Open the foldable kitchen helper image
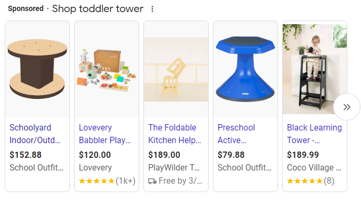This screenshot has width=361, height=201. 176,69
